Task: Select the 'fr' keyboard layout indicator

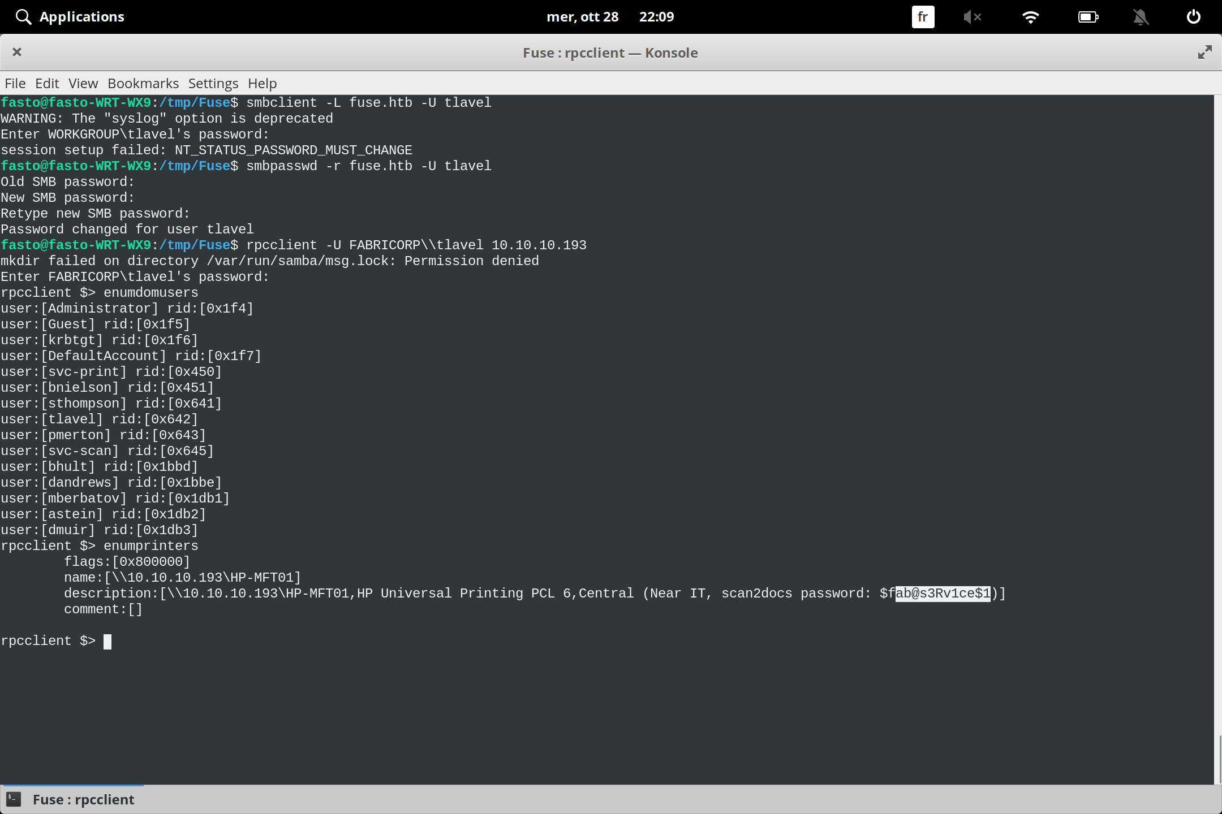Action: click(922, 16)
